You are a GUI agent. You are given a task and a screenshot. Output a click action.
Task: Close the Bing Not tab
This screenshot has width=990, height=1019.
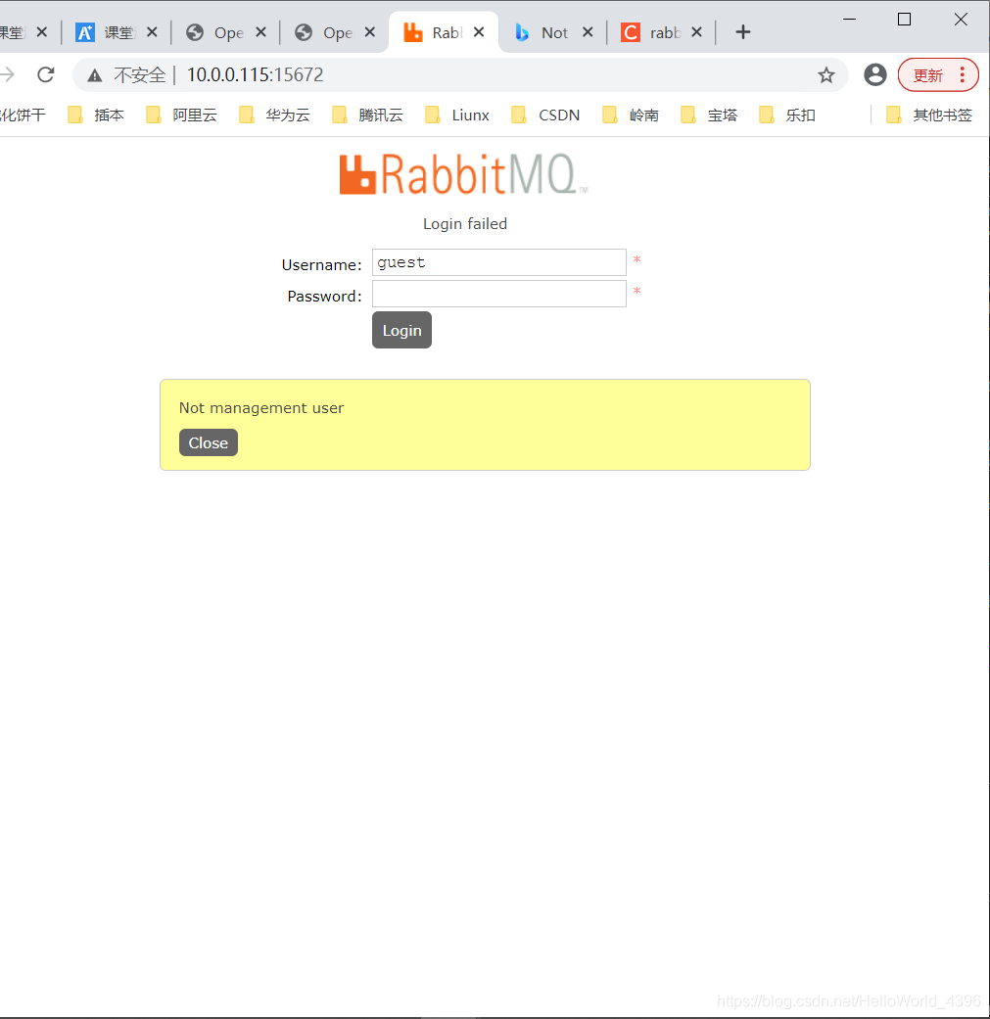coord(588,32)
